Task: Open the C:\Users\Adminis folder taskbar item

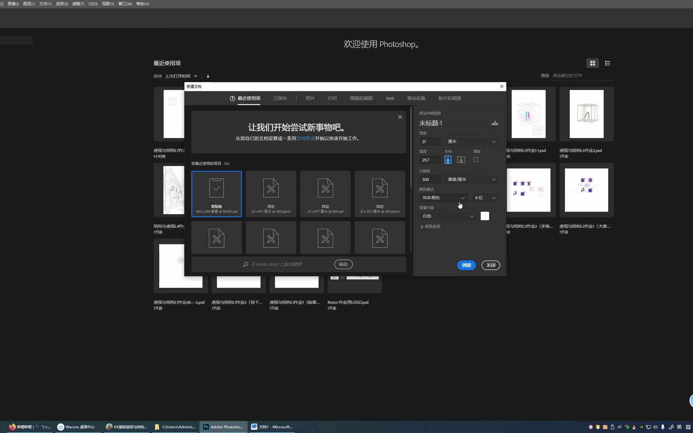Action: [x=175, y=427]
